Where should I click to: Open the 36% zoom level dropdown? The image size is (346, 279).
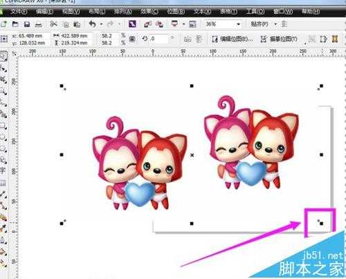[223, 24]
